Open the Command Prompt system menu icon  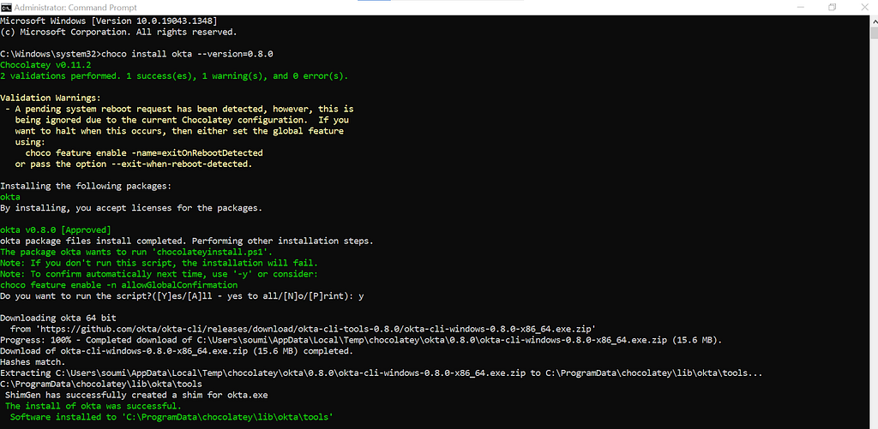click(x=6, y=8)
